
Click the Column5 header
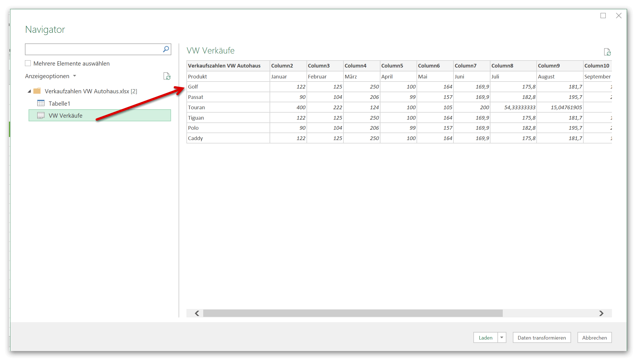[398, 66]
